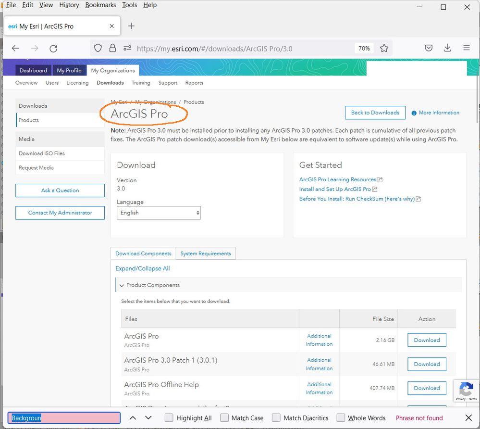This screenshot has width=480, height=429.
Task: Open a new tab with plus button
Action: click(131, 26)
